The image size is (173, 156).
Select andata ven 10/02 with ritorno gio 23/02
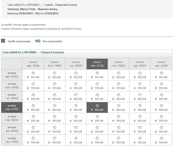pos(140,138)
